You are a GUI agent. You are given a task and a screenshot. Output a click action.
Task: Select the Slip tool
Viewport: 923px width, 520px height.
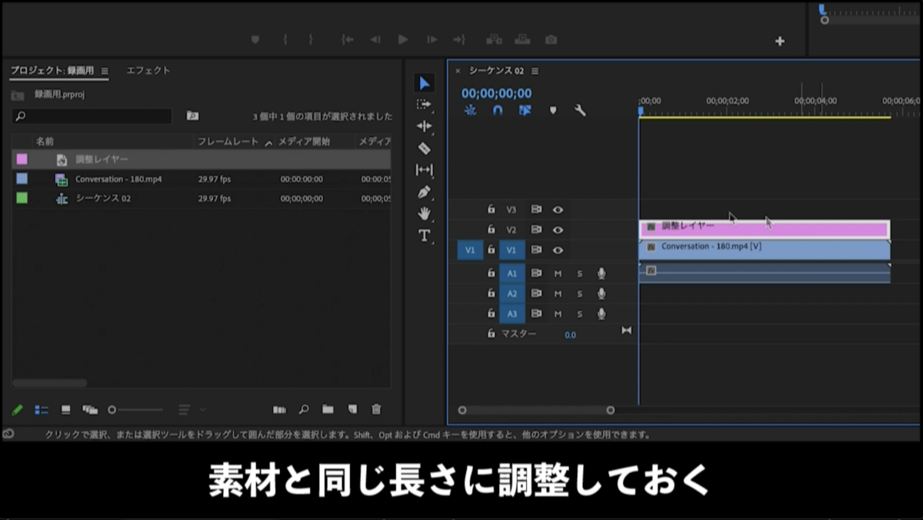tap(424, 170)
